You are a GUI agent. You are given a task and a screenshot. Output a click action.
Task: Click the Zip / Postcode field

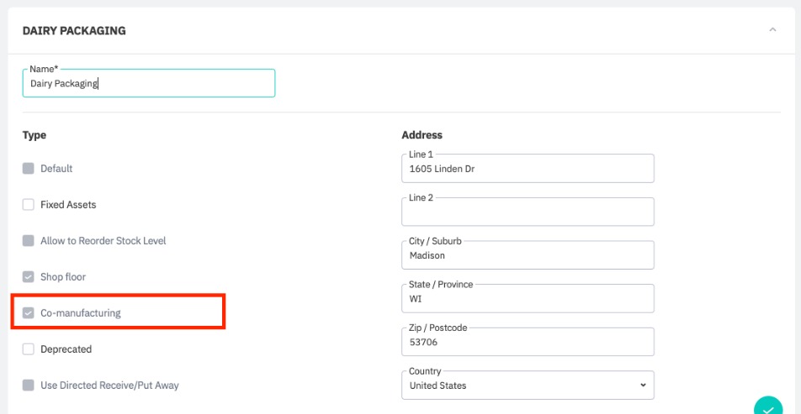click(528, 343)
